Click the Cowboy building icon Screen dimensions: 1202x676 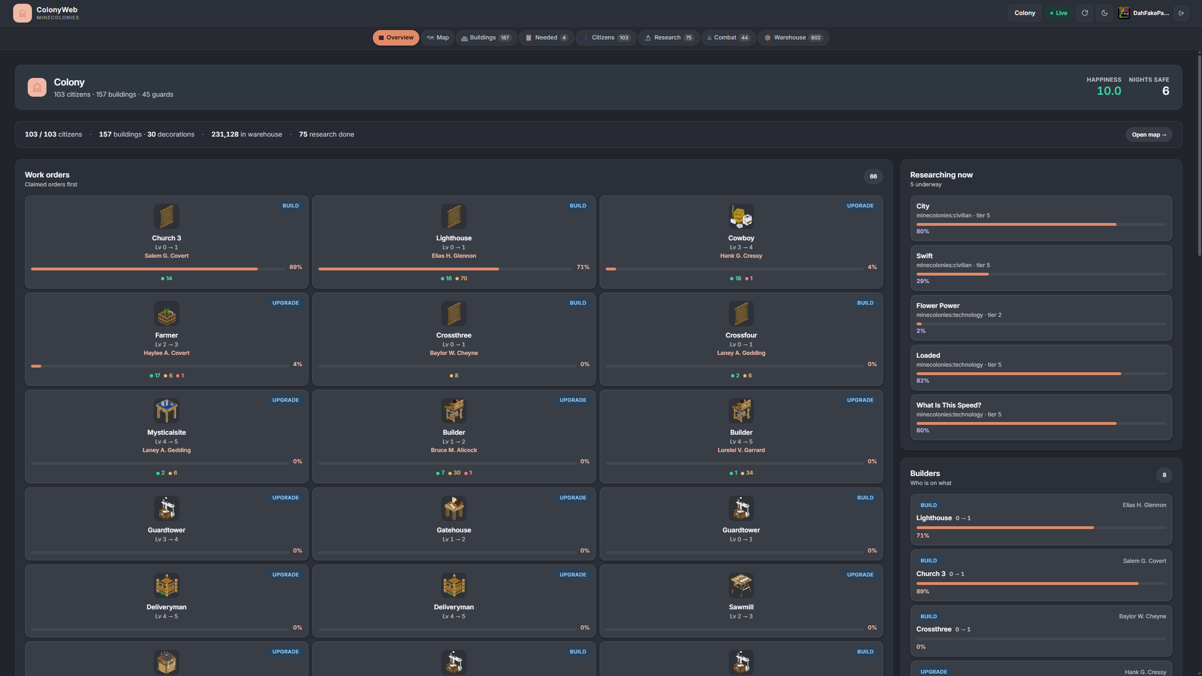tap(741, 216)
